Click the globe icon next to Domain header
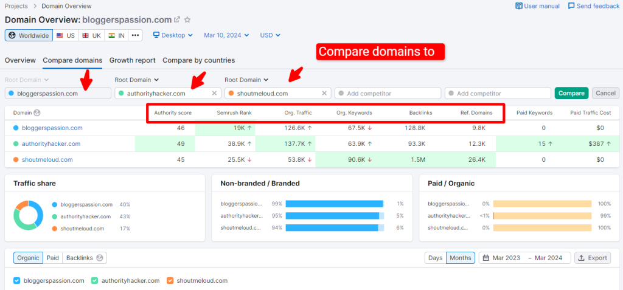The height and width of the screenshot is (290, 623). pos(37,113)
